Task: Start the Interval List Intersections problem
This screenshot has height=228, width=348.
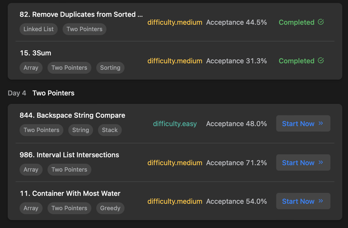Action: coord(303,162)
